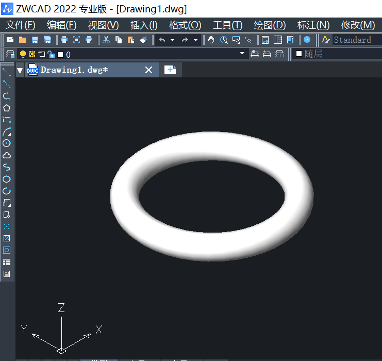Click Make object's layer current icon

[x=255, y=54]
